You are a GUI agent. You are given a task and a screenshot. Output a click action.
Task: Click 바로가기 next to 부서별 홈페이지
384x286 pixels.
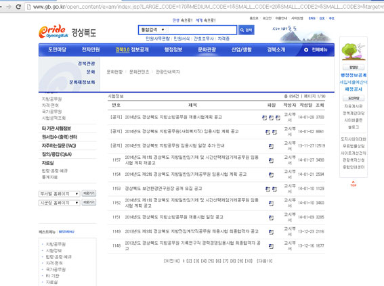pos(89,193)
